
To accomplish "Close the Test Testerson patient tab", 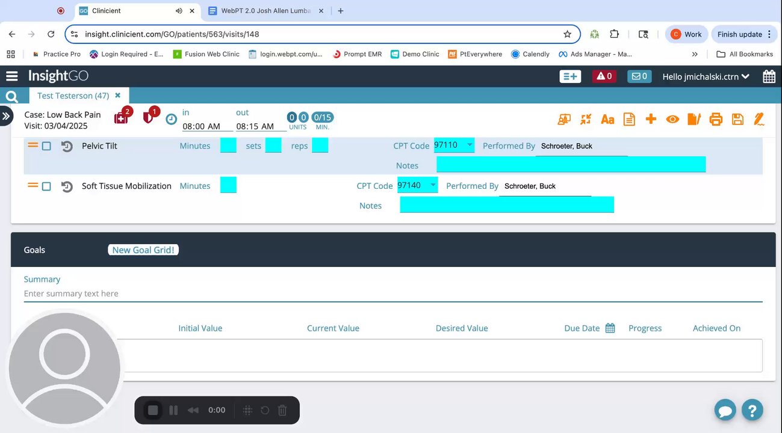I will coord(118,95).
